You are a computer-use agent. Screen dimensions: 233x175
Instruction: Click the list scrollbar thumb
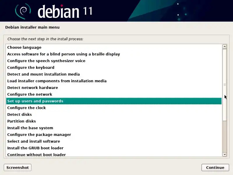pyautogui.click(x=225, y=85)
